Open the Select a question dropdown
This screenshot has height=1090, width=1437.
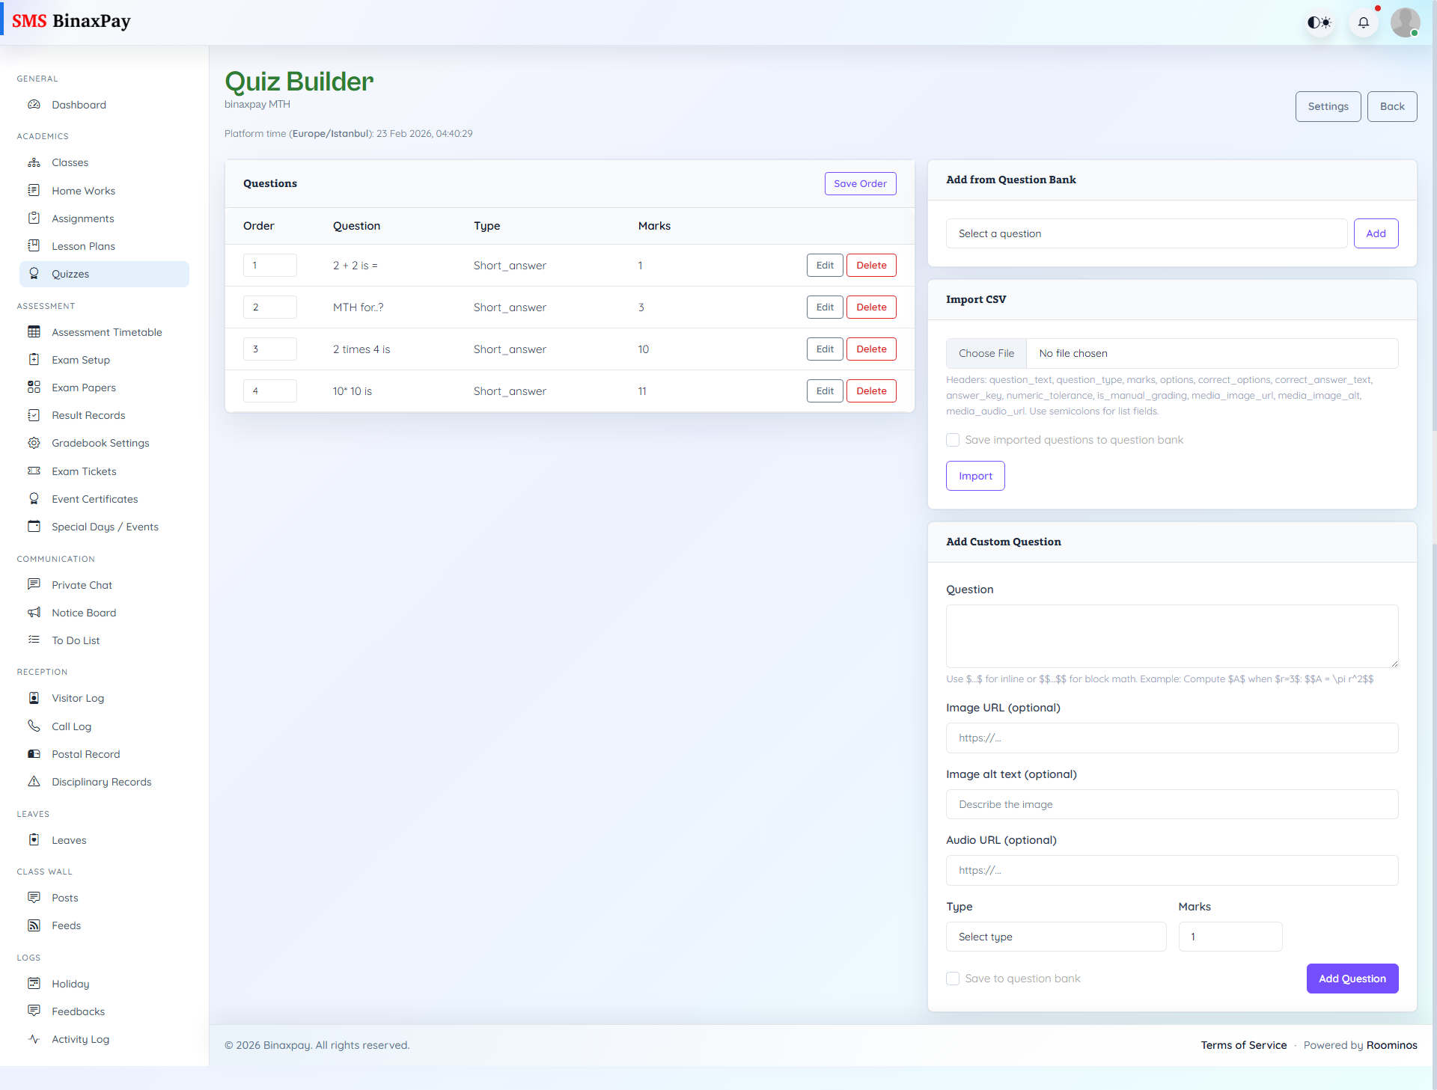click(1147, 233)
